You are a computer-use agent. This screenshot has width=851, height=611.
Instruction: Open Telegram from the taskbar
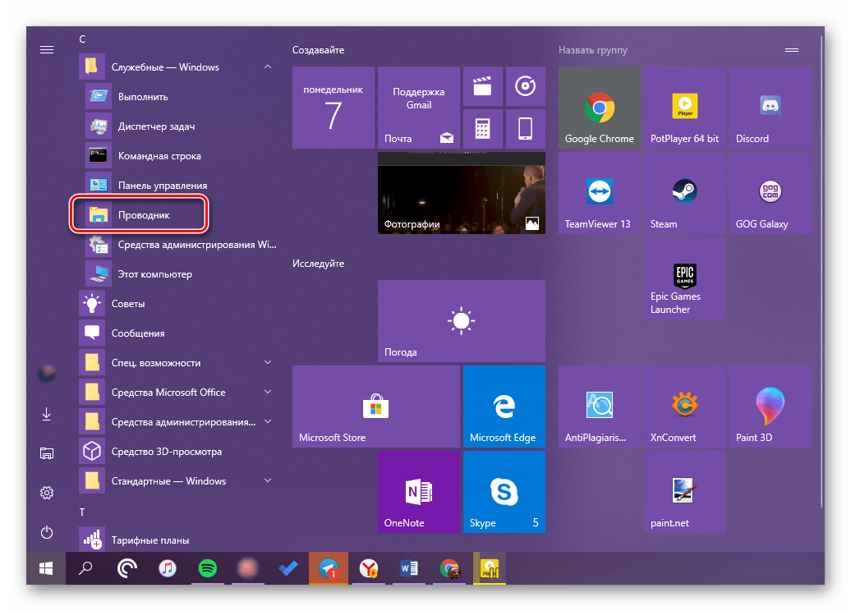pyautogui.click(x=329, y=568)
